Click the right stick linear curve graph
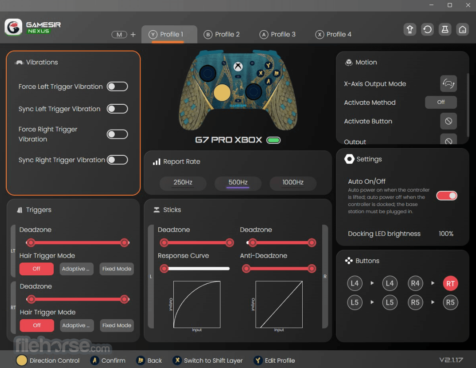The height and width of the screenshot is (368, 476). 279,305
